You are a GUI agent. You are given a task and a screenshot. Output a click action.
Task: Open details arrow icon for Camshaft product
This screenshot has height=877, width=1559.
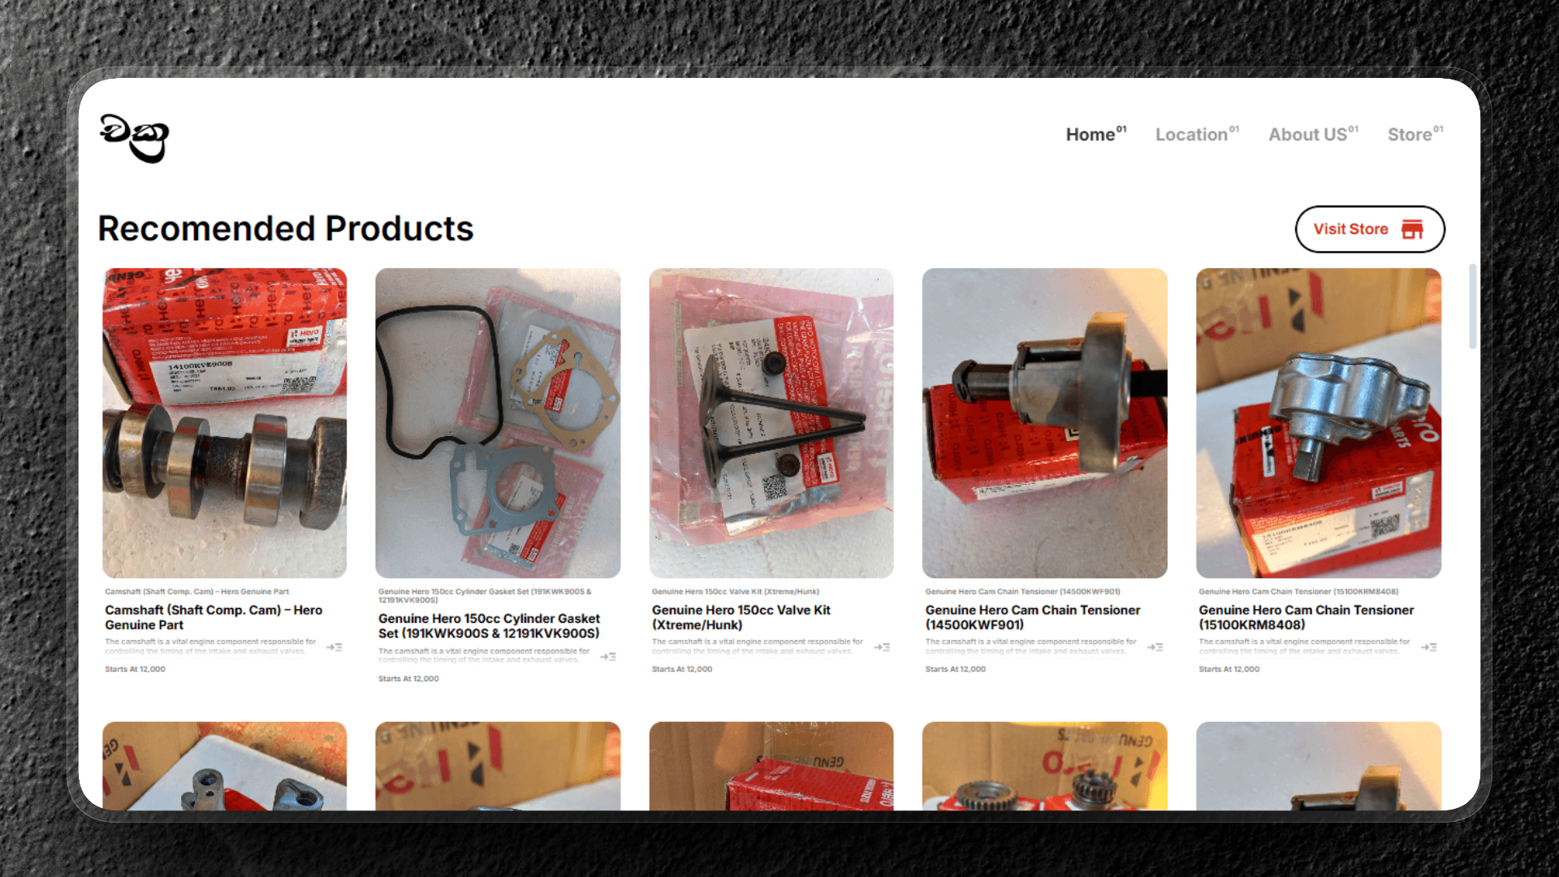(334, 647)
